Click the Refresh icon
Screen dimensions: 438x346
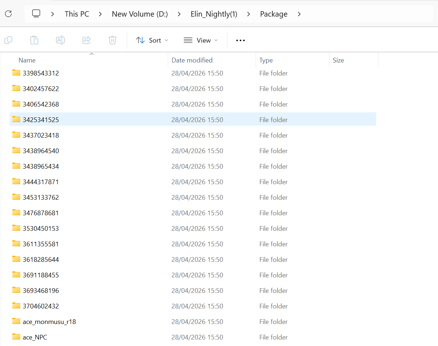(8, 14)
